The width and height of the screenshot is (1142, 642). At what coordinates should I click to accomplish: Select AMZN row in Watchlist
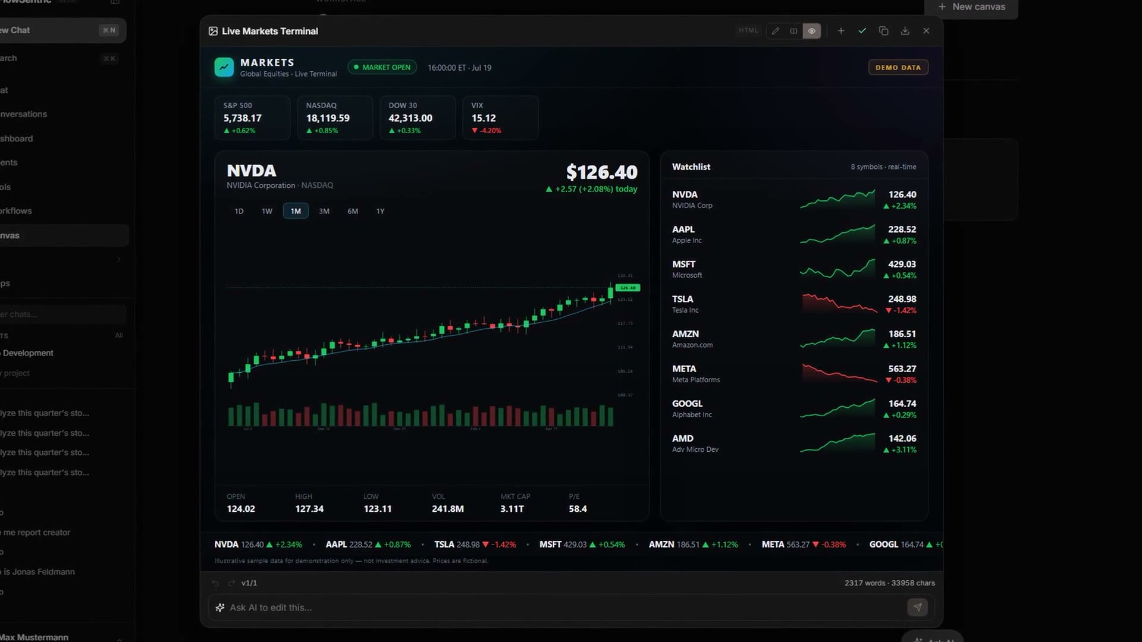(x=794, y=339)
